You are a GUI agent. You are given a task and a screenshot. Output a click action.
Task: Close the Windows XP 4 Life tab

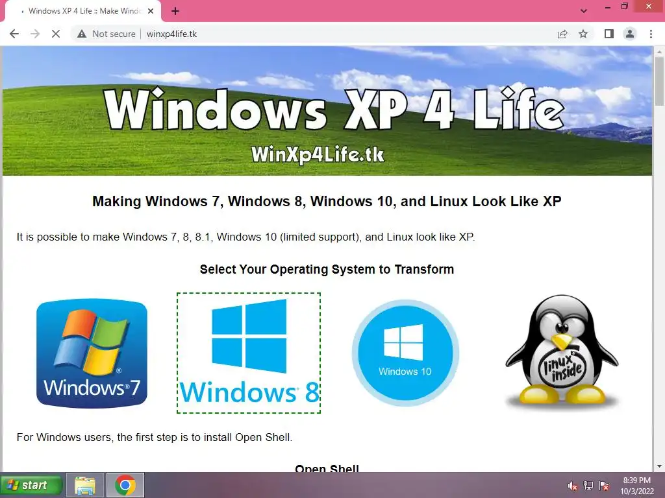click(151, 11)
